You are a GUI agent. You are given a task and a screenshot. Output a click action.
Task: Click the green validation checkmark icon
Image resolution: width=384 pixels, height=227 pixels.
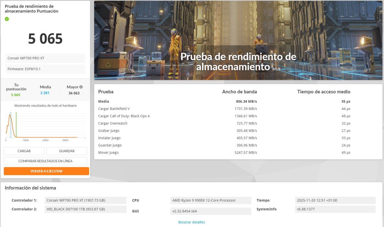(x=7, y=19)
